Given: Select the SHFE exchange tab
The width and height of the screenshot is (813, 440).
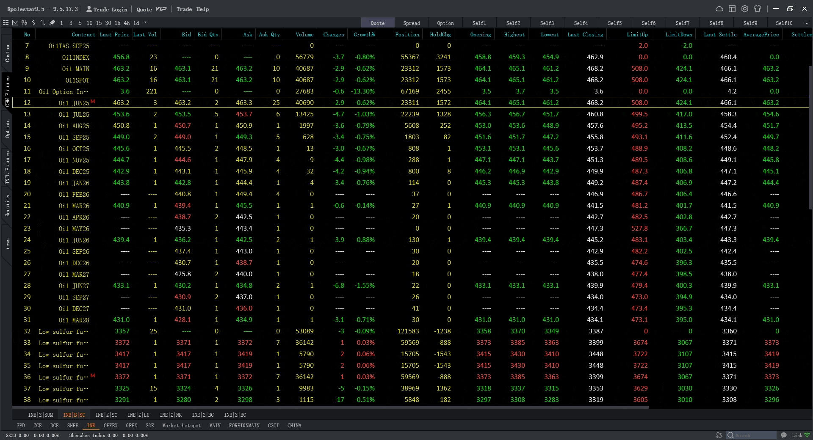Looking at the screenshot, I should click(72, 426).
